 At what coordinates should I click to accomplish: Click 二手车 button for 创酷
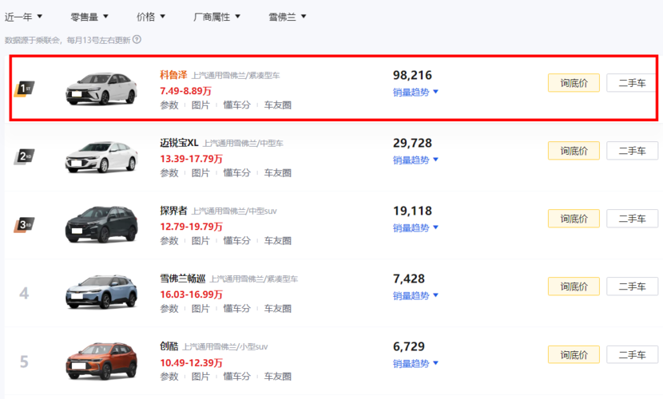point(632,354)
